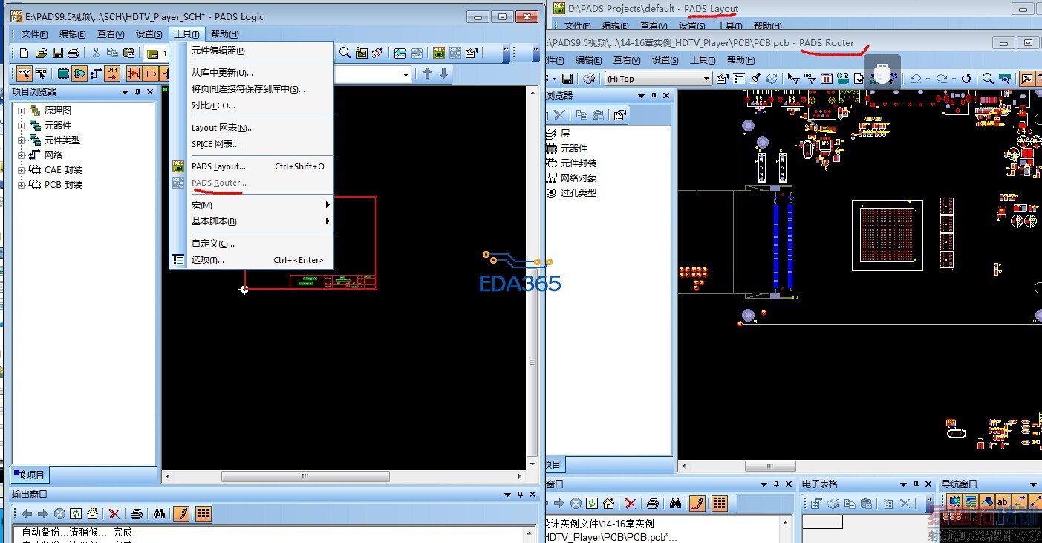Open the 查看 menu in PADS Logic
This screenshot has width=1042, height=543.
[111, 34]
